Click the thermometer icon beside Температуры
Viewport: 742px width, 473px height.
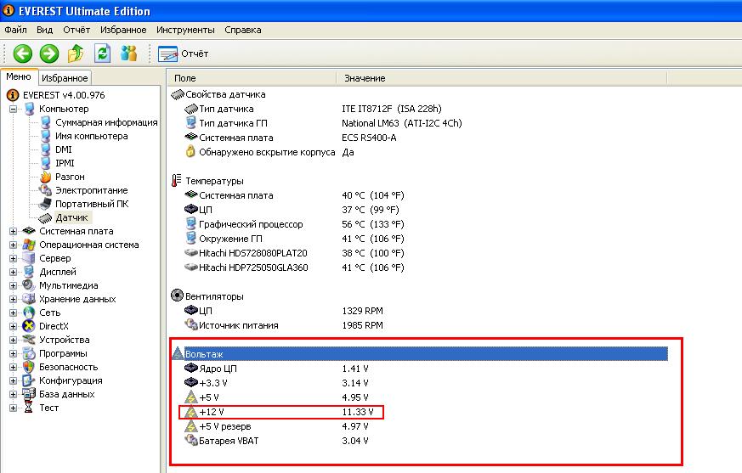pyautogui.click(x=177, y=181)
